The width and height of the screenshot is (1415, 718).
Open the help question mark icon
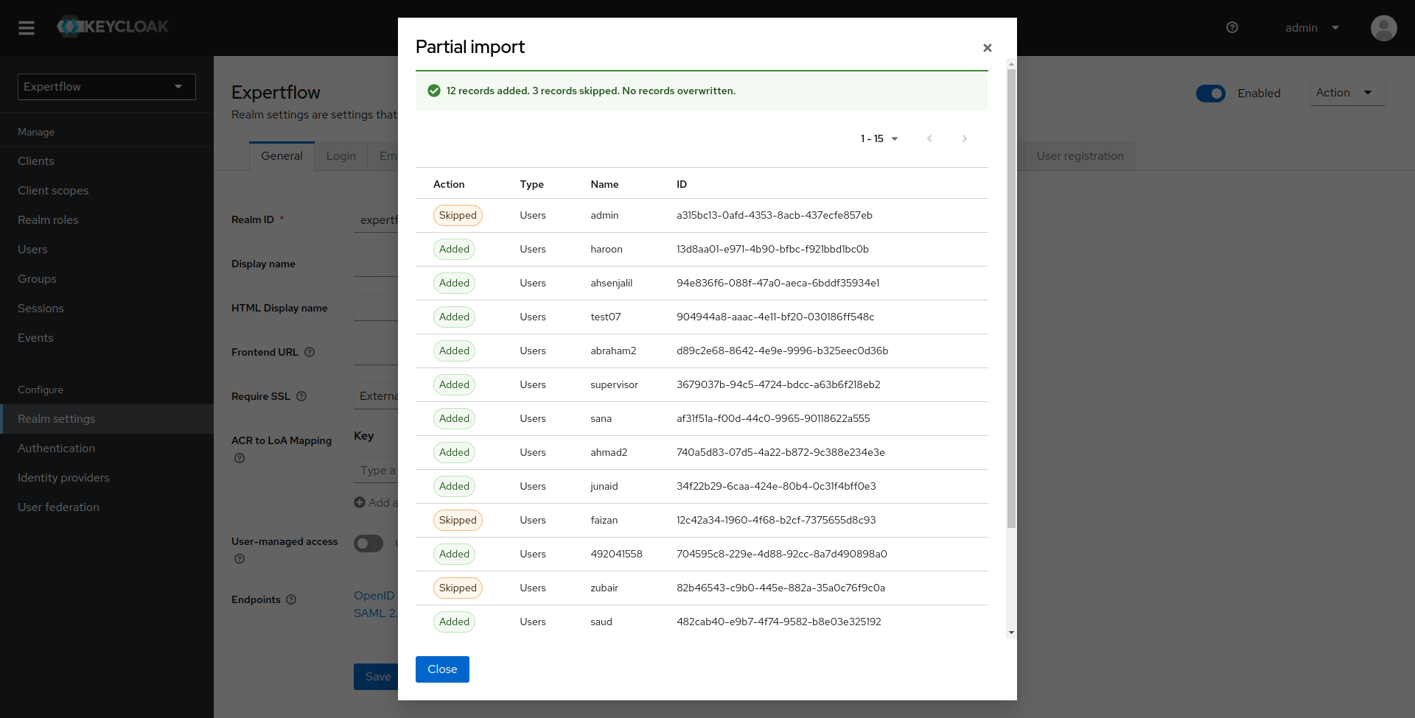point(1231,28)
